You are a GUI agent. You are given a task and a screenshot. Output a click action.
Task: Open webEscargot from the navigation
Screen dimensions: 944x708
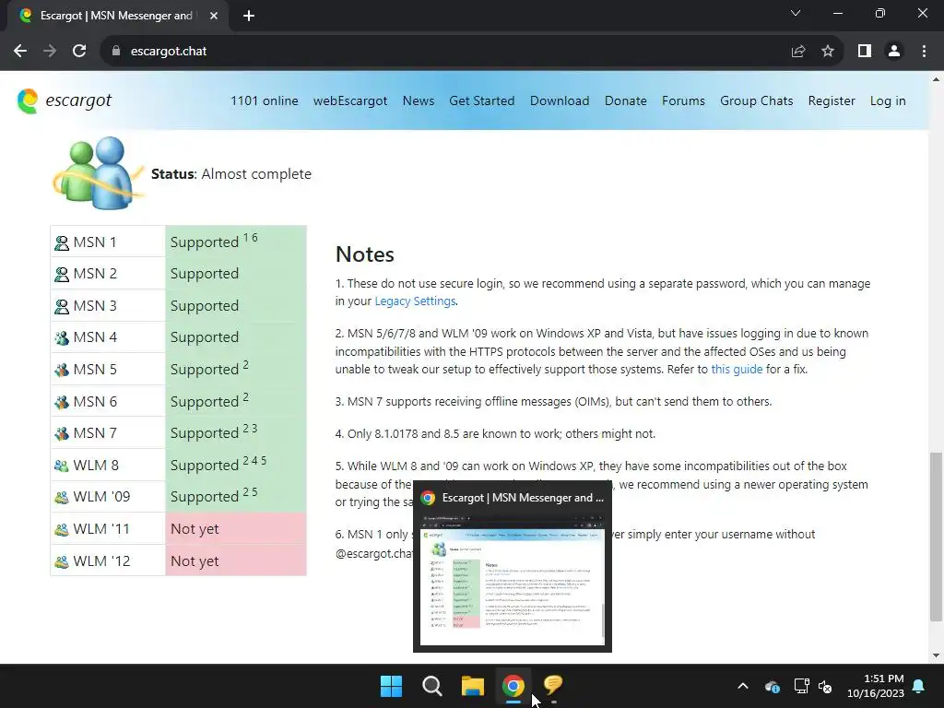(x=350, y=100)
